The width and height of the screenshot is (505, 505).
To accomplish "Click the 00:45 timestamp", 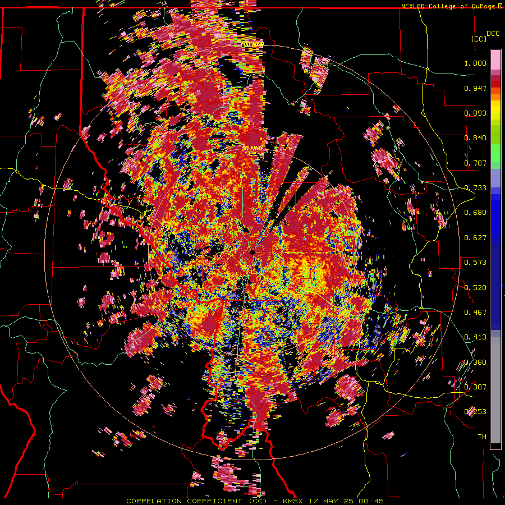I will point(372,501).
